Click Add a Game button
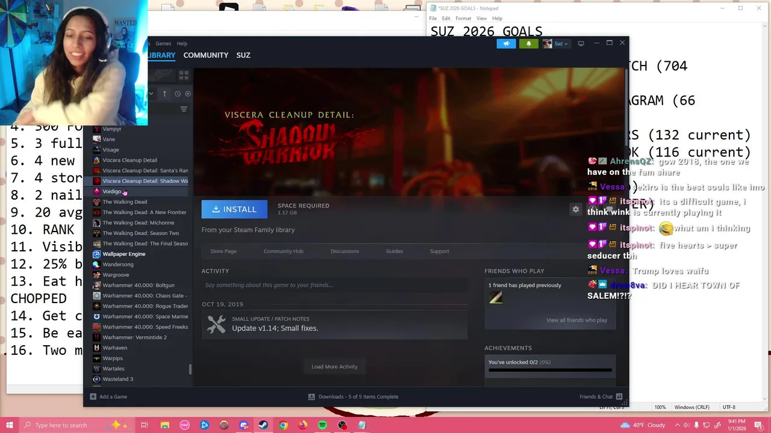The width and height of the screenshot is (771, 433). coord(108,396)
